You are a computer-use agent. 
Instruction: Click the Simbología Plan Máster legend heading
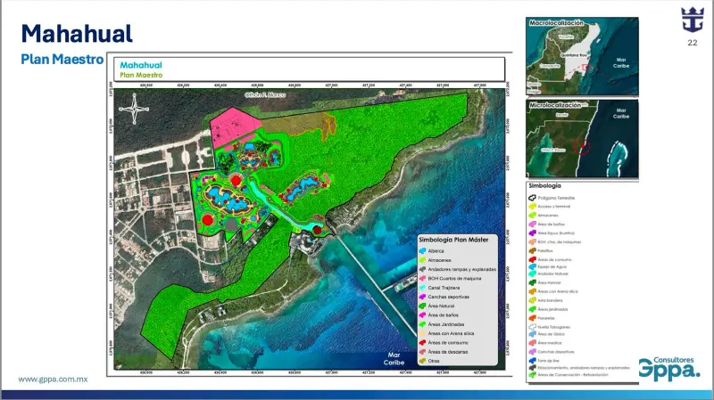coord(459,241)
